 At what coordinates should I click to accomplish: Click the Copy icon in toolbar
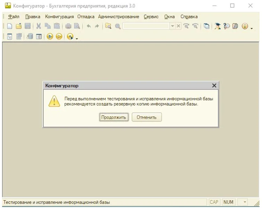(x=48, y=26)
